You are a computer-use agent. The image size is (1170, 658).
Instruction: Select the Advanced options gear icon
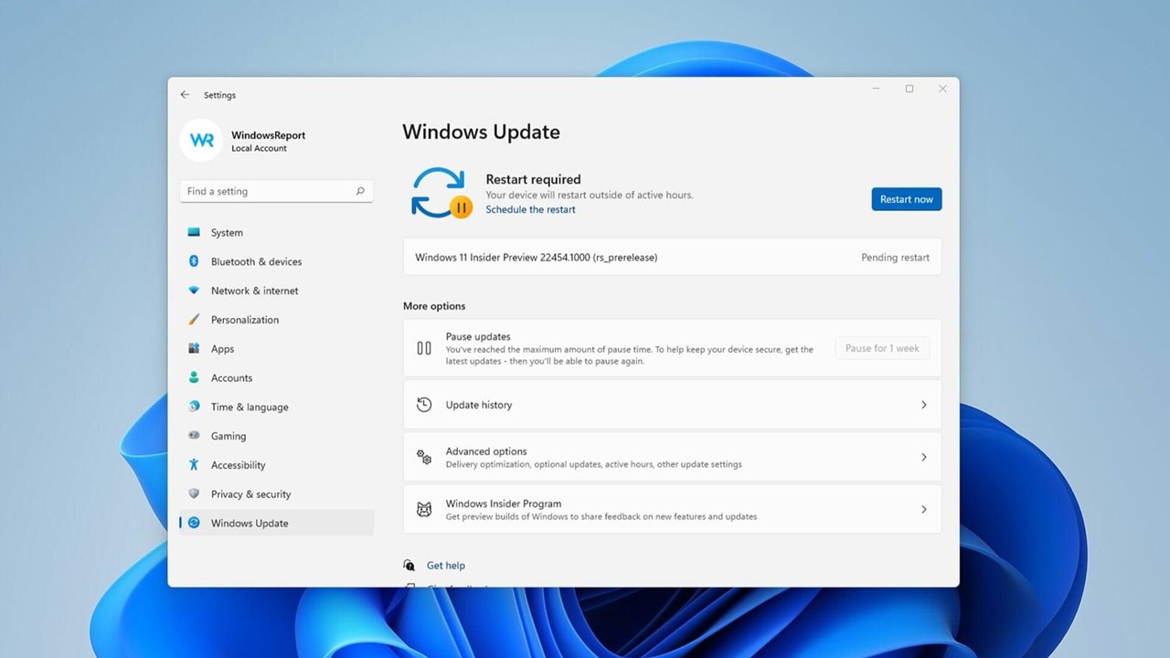pos(423,456)
